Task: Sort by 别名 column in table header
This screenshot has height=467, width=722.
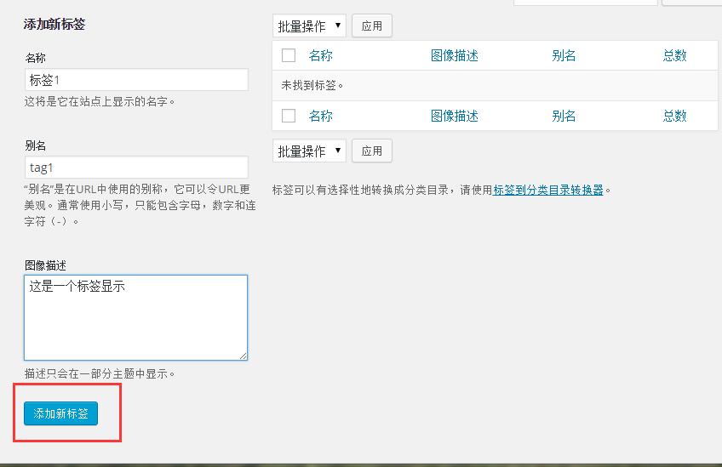Action: pyautogui.click(x=564, y=56)
